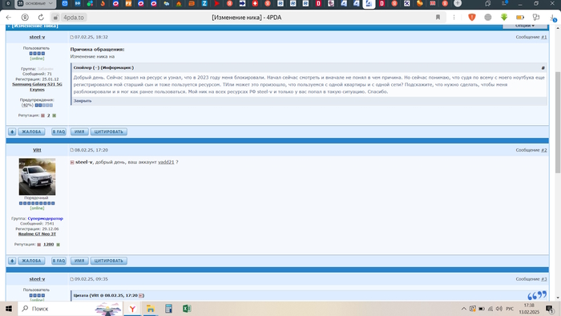Click the Закрыть link closing the spoiler
The width and height of the screenshot is (561, 316).
click(83, 101)
